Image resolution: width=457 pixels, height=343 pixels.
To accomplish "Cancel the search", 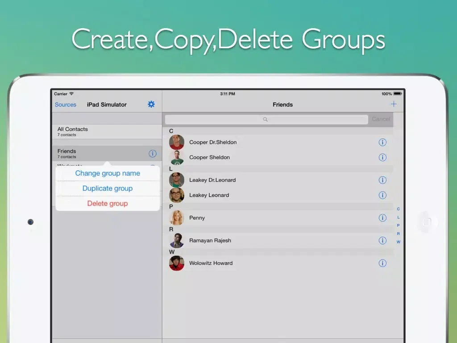I will tap(381, 119).
